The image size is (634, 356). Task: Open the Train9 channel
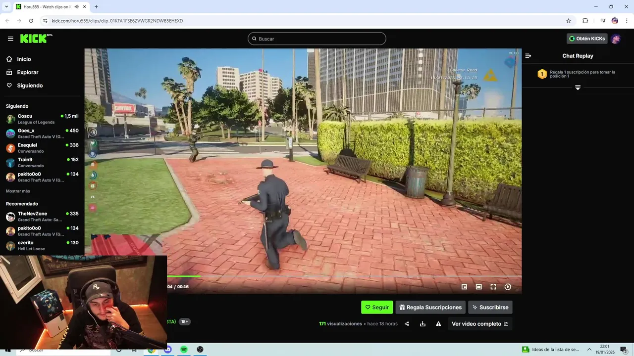42,162
